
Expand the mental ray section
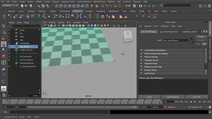pos(141,73)
